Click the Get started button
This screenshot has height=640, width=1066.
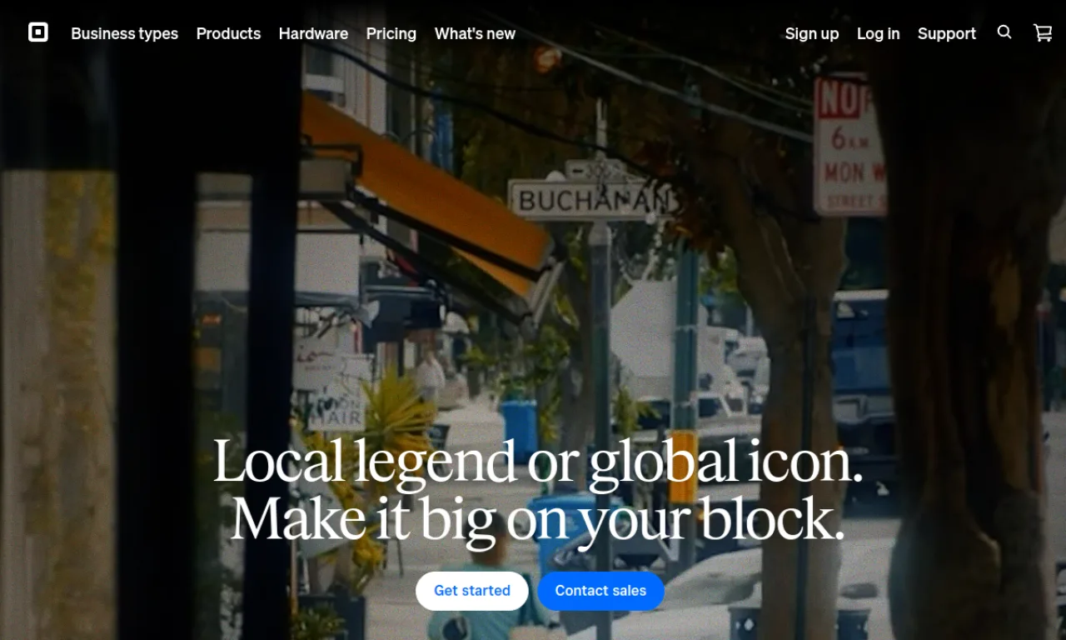472,591
